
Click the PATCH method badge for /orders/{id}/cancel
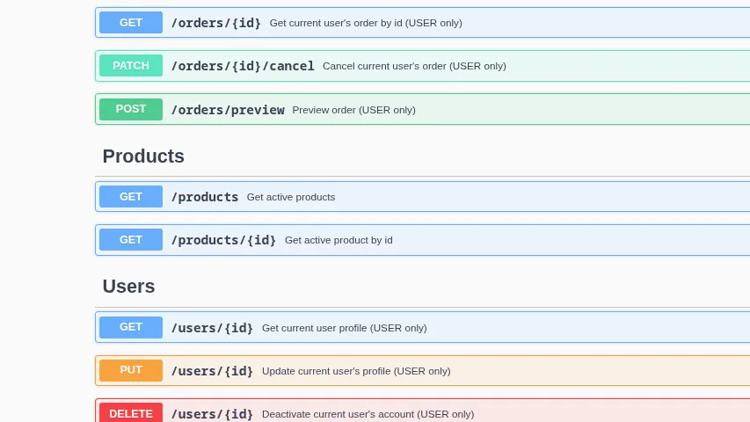[x=131, y=66]
